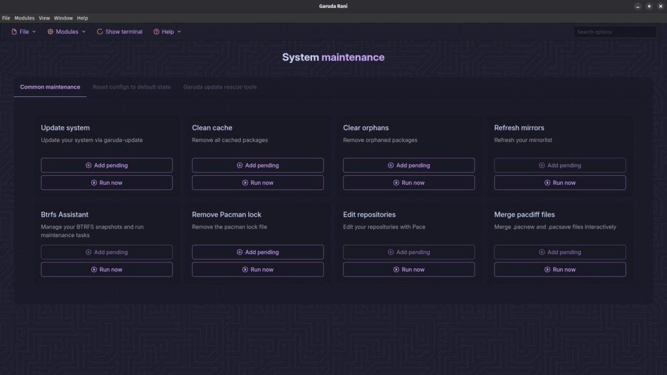Click the Update system card title
The width and height of the screenshot is (667, 375).
[65, 128]
